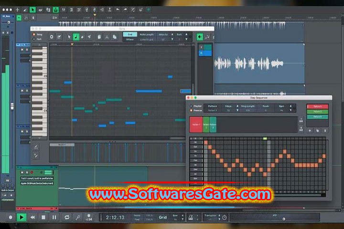Screen dimensions: 344x229
Task: Click the microphone icon in top toolbar
Action: pos(86,10)
